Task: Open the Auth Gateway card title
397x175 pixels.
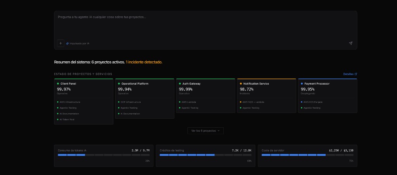Action: point(192,83)
